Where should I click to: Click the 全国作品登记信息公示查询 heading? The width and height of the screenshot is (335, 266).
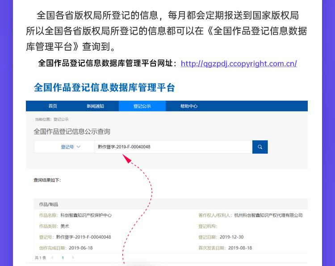point(72,131)
